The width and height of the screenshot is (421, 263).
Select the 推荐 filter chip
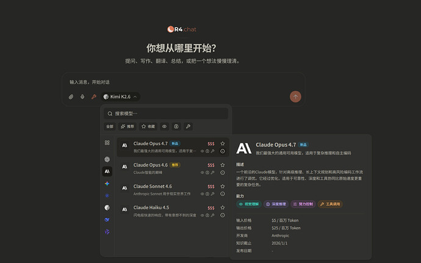128,126
